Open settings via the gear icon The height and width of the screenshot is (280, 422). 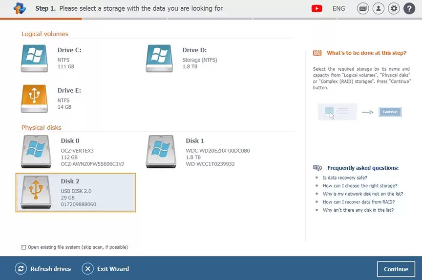point(394,9)
